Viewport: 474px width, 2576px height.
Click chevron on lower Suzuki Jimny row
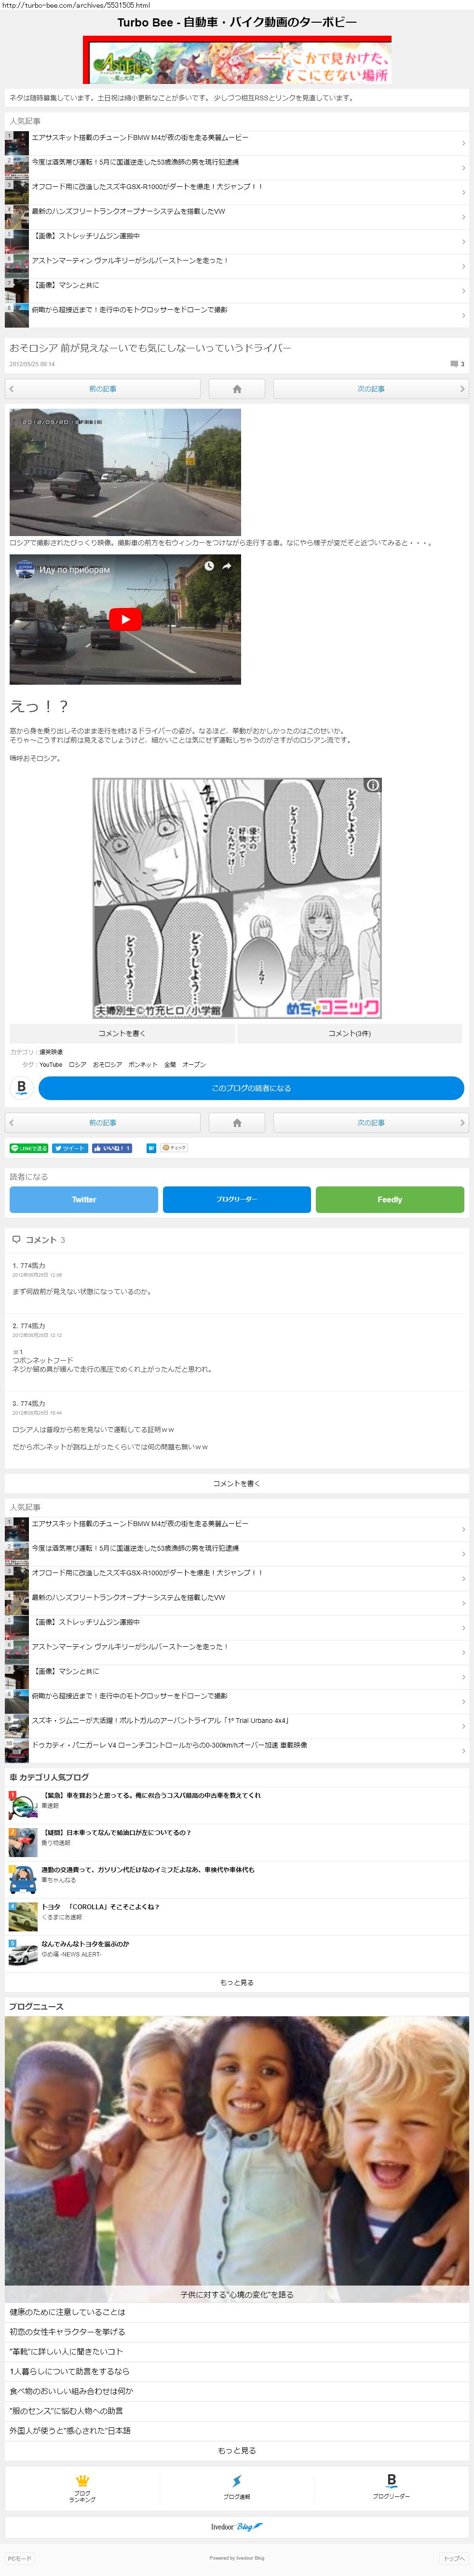463,1726
